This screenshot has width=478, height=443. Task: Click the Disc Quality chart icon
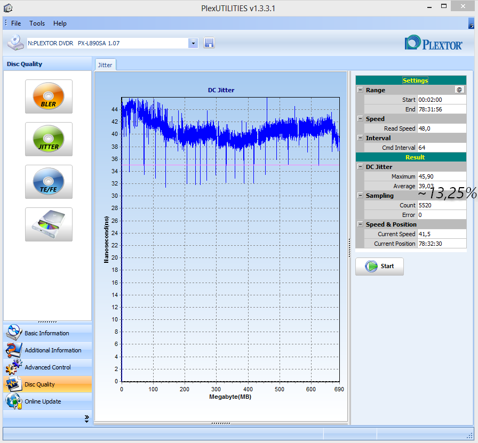click(x=13, y=384)
